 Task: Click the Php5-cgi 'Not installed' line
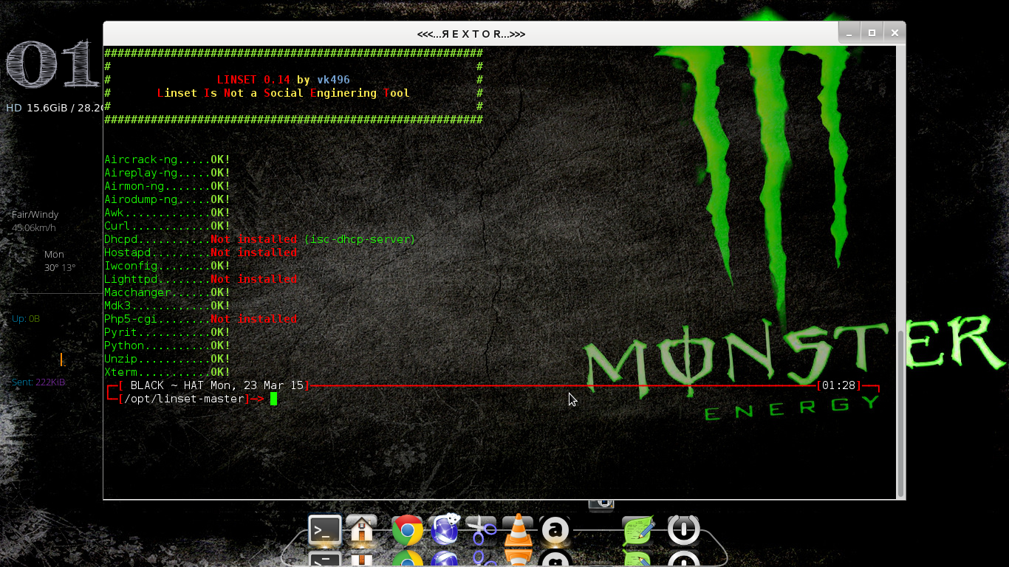(x=201, y=319)
